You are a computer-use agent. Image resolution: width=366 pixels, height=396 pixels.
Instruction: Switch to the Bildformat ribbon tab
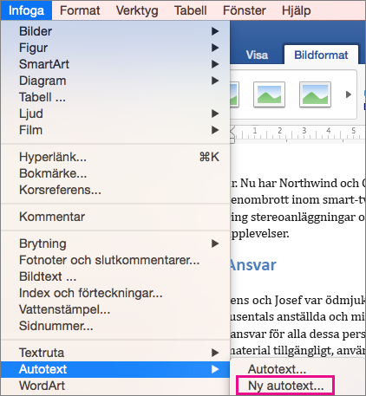point(321,55)
